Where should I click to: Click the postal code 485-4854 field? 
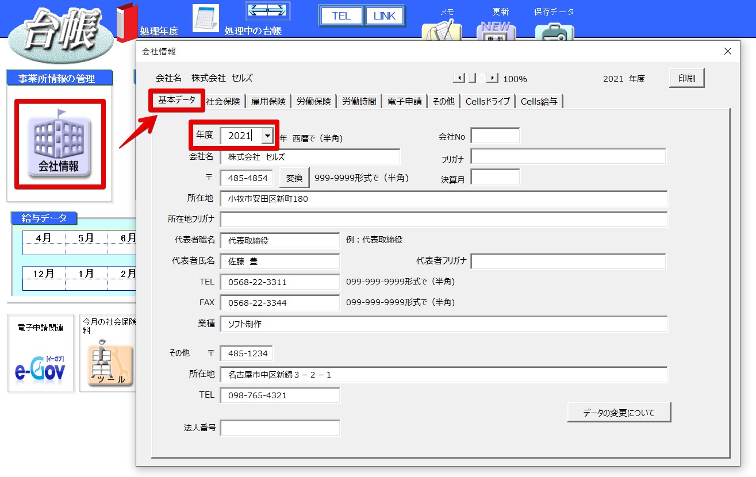point(247,178)
